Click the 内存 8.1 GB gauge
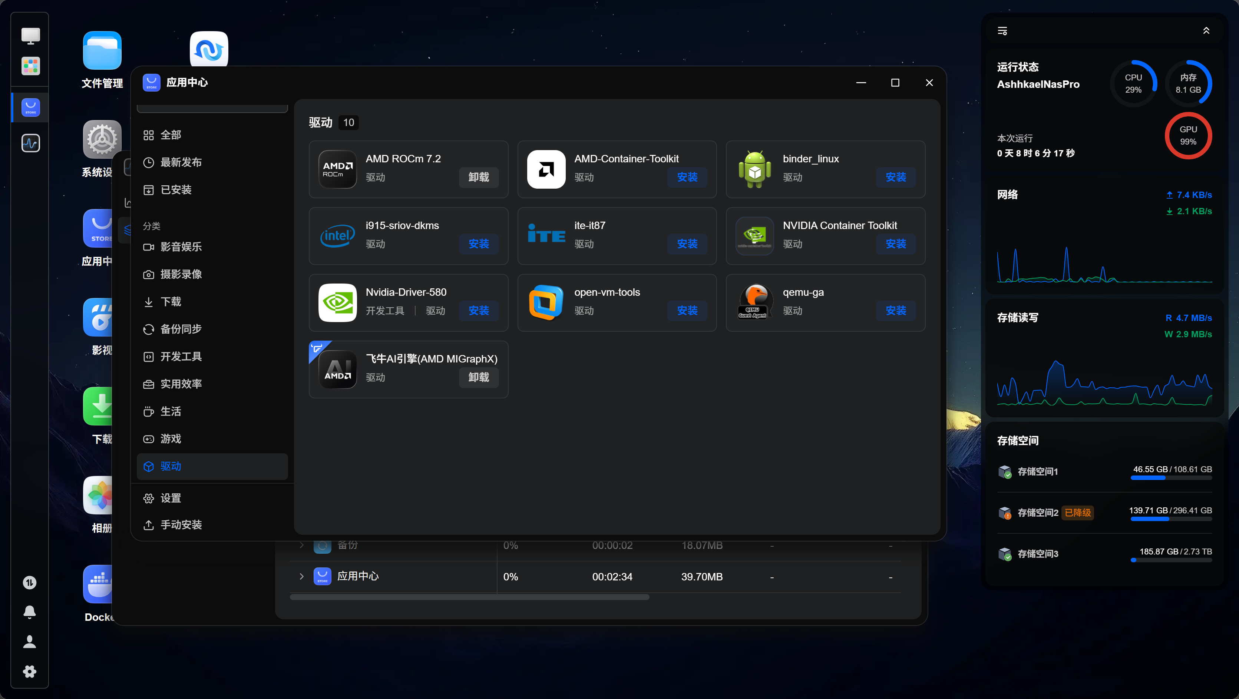Image resolution: width=1239 pixels, height=699 pixels. coord(1188,84)
